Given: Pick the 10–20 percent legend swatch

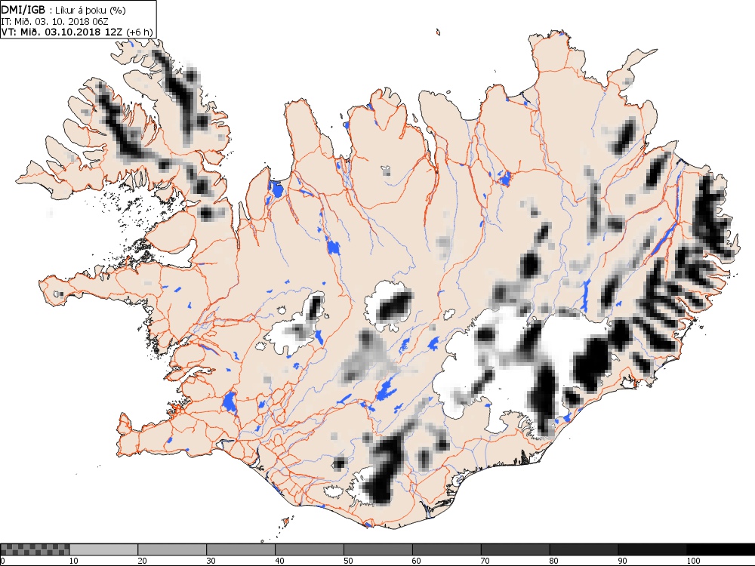Looking at the screenshot, I should pyautogui.click(x=103, y=549).
